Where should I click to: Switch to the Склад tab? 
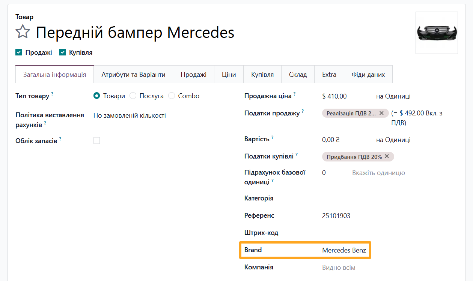click(x=298, y=75)
